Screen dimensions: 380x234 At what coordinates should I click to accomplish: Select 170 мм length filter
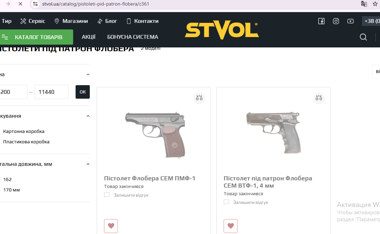12,190
